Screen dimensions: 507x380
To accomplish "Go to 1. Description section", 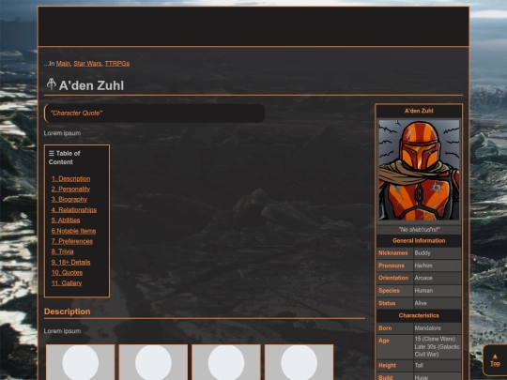I will click(70, 178).
